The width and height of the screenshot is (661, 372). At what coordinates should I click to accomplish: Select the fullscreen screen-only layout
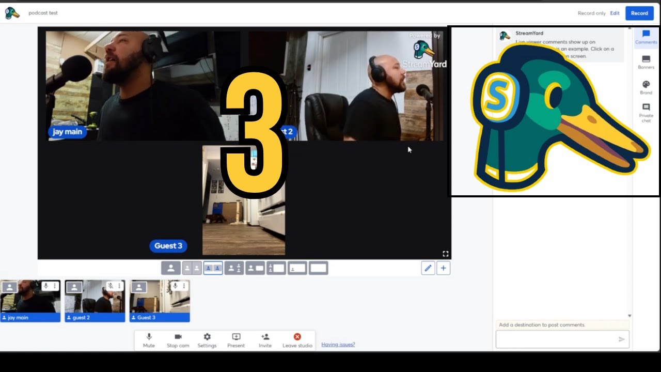tap(318, 268)
